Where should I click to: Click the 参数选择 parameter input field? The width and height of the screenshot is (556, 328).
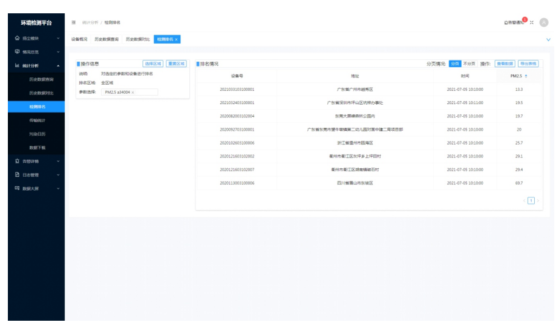coord(146,93)
